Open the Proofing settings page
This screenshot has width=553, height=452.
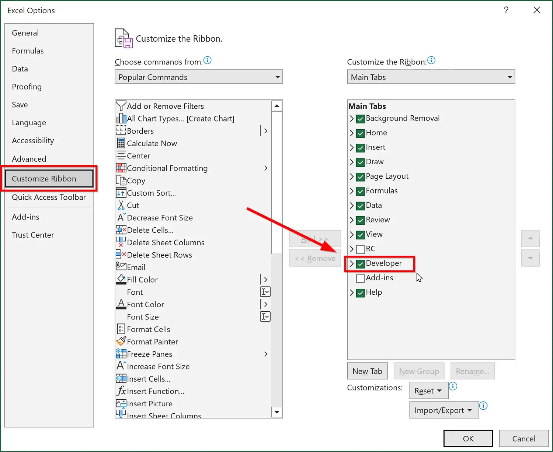(x=27, y=87)
